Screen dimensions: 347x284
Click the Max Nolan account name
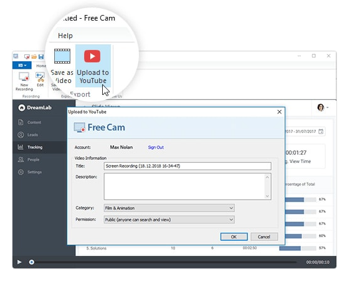121,147
